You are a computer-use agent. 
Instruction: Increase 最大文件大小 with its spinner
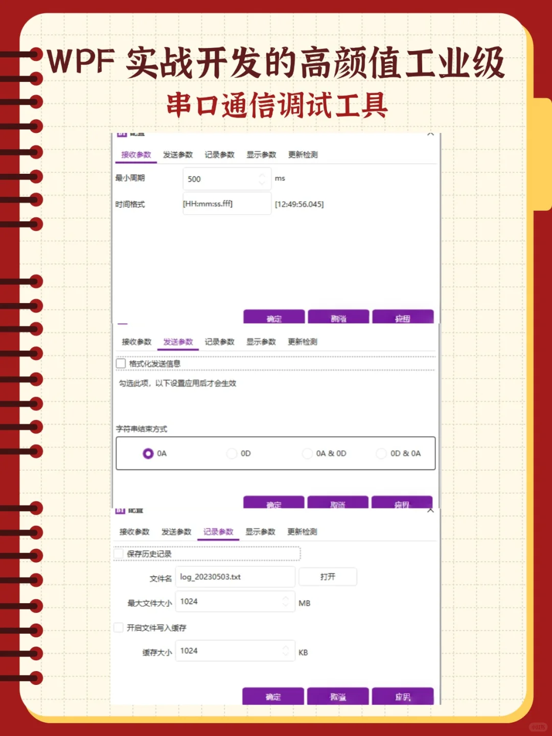click(x=286, y=599)
